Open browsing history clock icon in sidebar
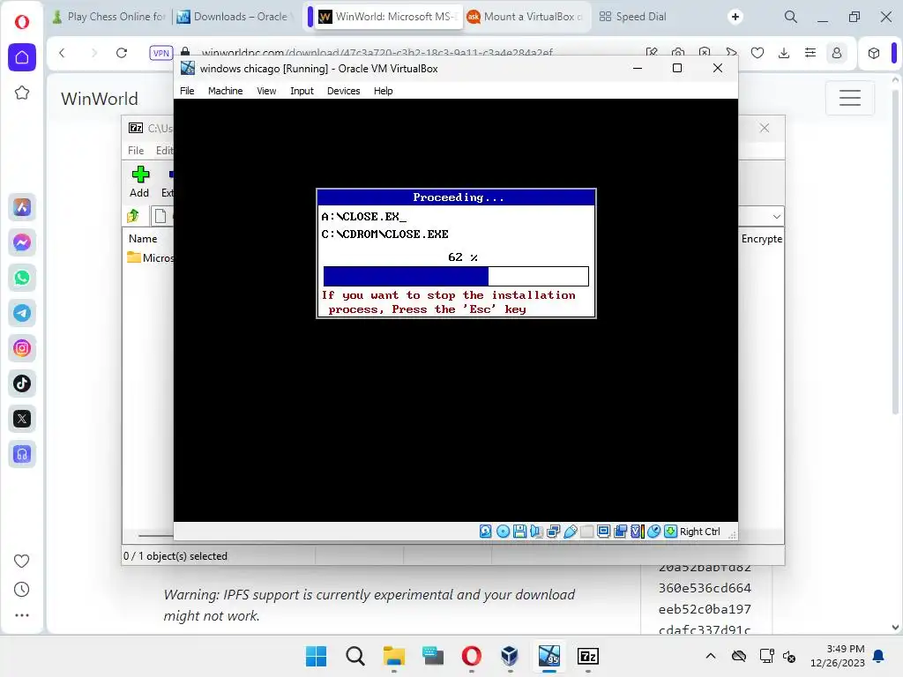The height and width of the screenshot is (677, 903). 21,589
